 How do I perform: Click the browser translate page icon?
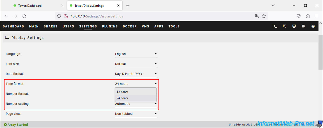pos(257,16)
